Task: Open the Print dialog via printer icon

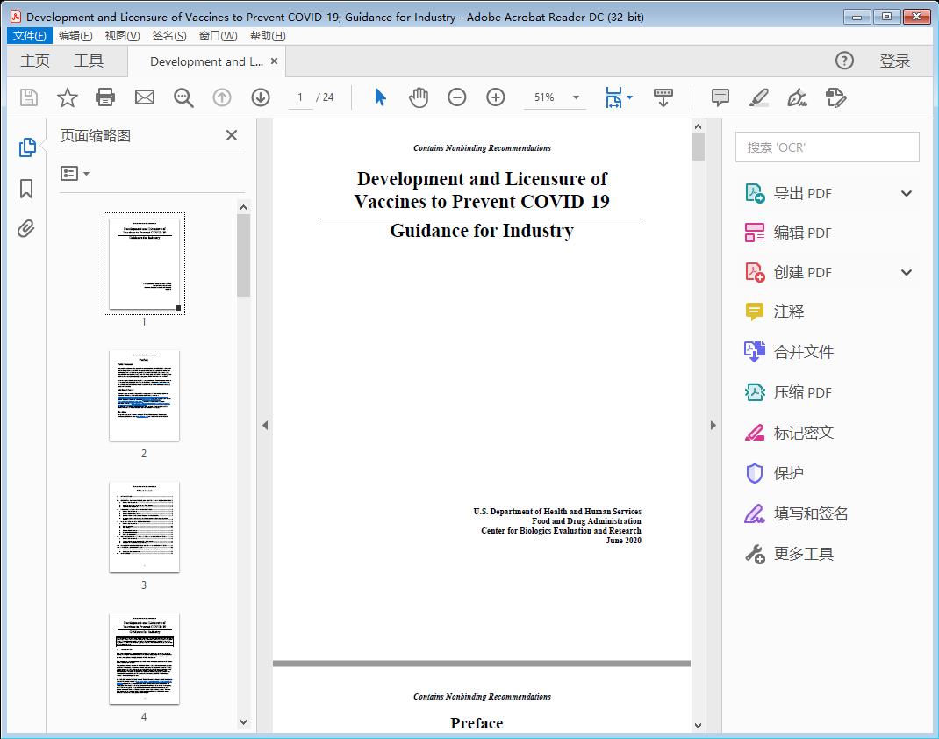Action: [105, 97]
